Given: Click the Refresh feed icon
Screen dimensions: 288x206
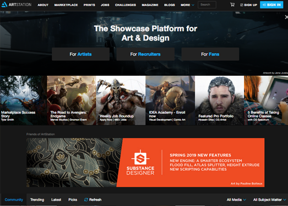Looking at the screenshot, I should [86, 199].
